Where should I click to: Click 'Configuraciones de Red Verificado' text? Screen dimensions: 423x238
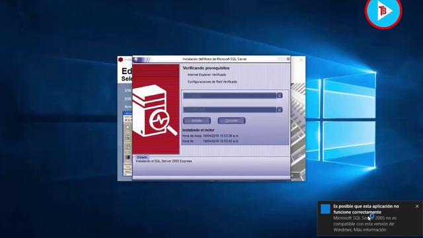(x=212, y=82)
